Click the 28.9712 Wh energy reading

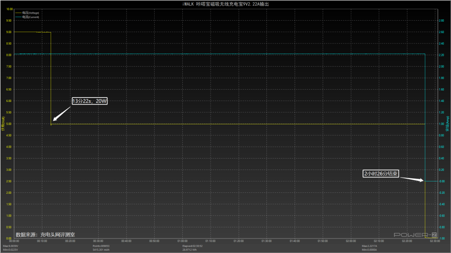[189, 250]
